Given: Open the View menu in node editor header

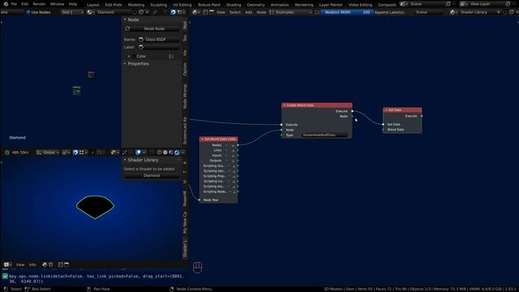Looking at the screenshot, I should (x=221, y=12).
